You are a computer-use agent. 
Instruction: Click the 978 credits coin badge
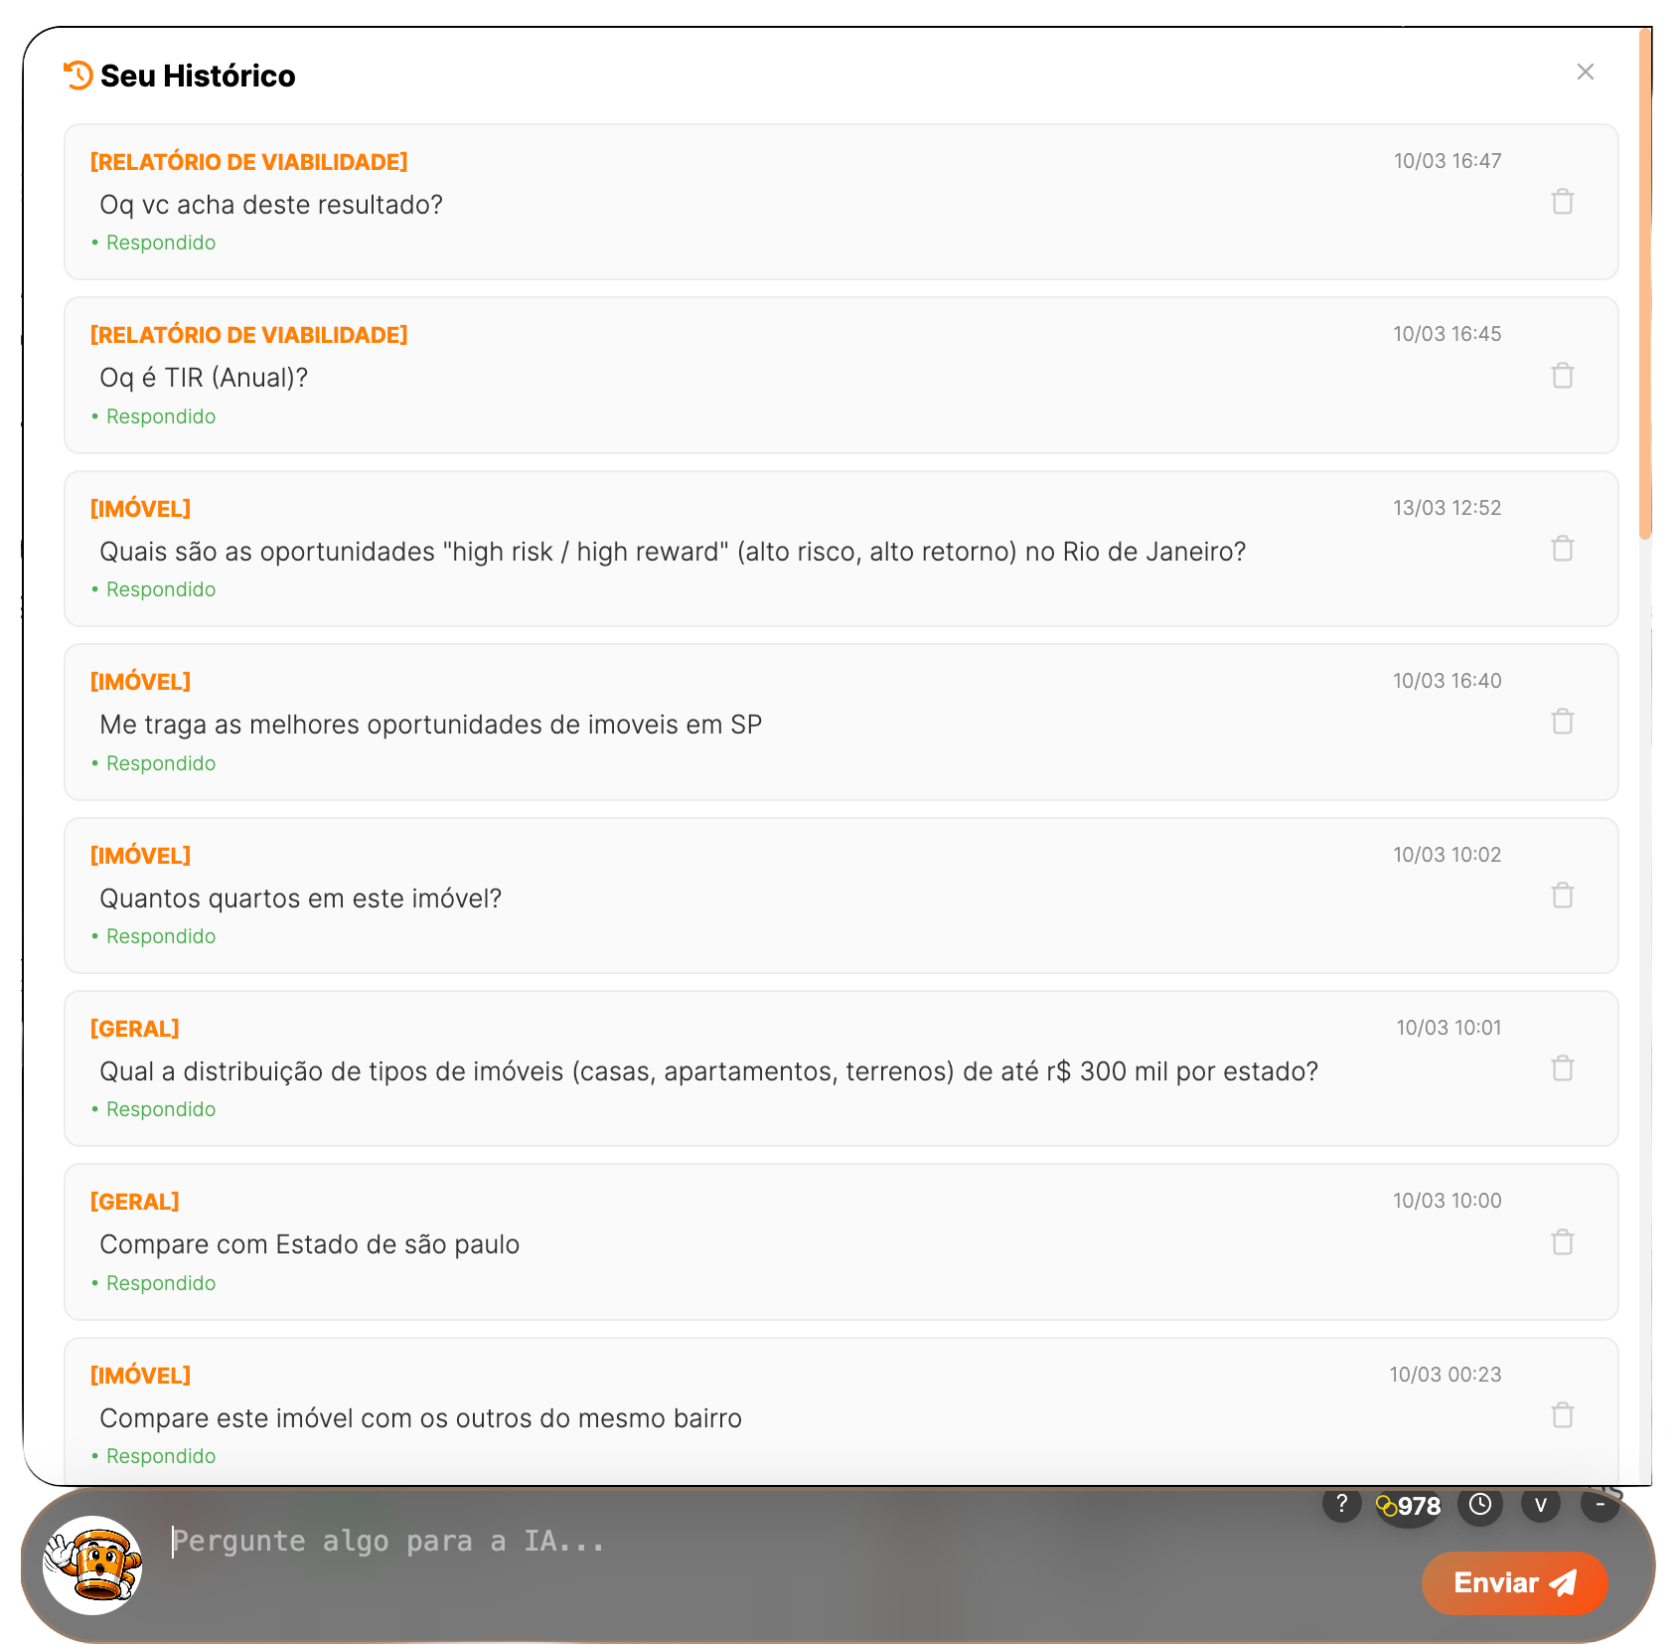coord(1409,1507)
